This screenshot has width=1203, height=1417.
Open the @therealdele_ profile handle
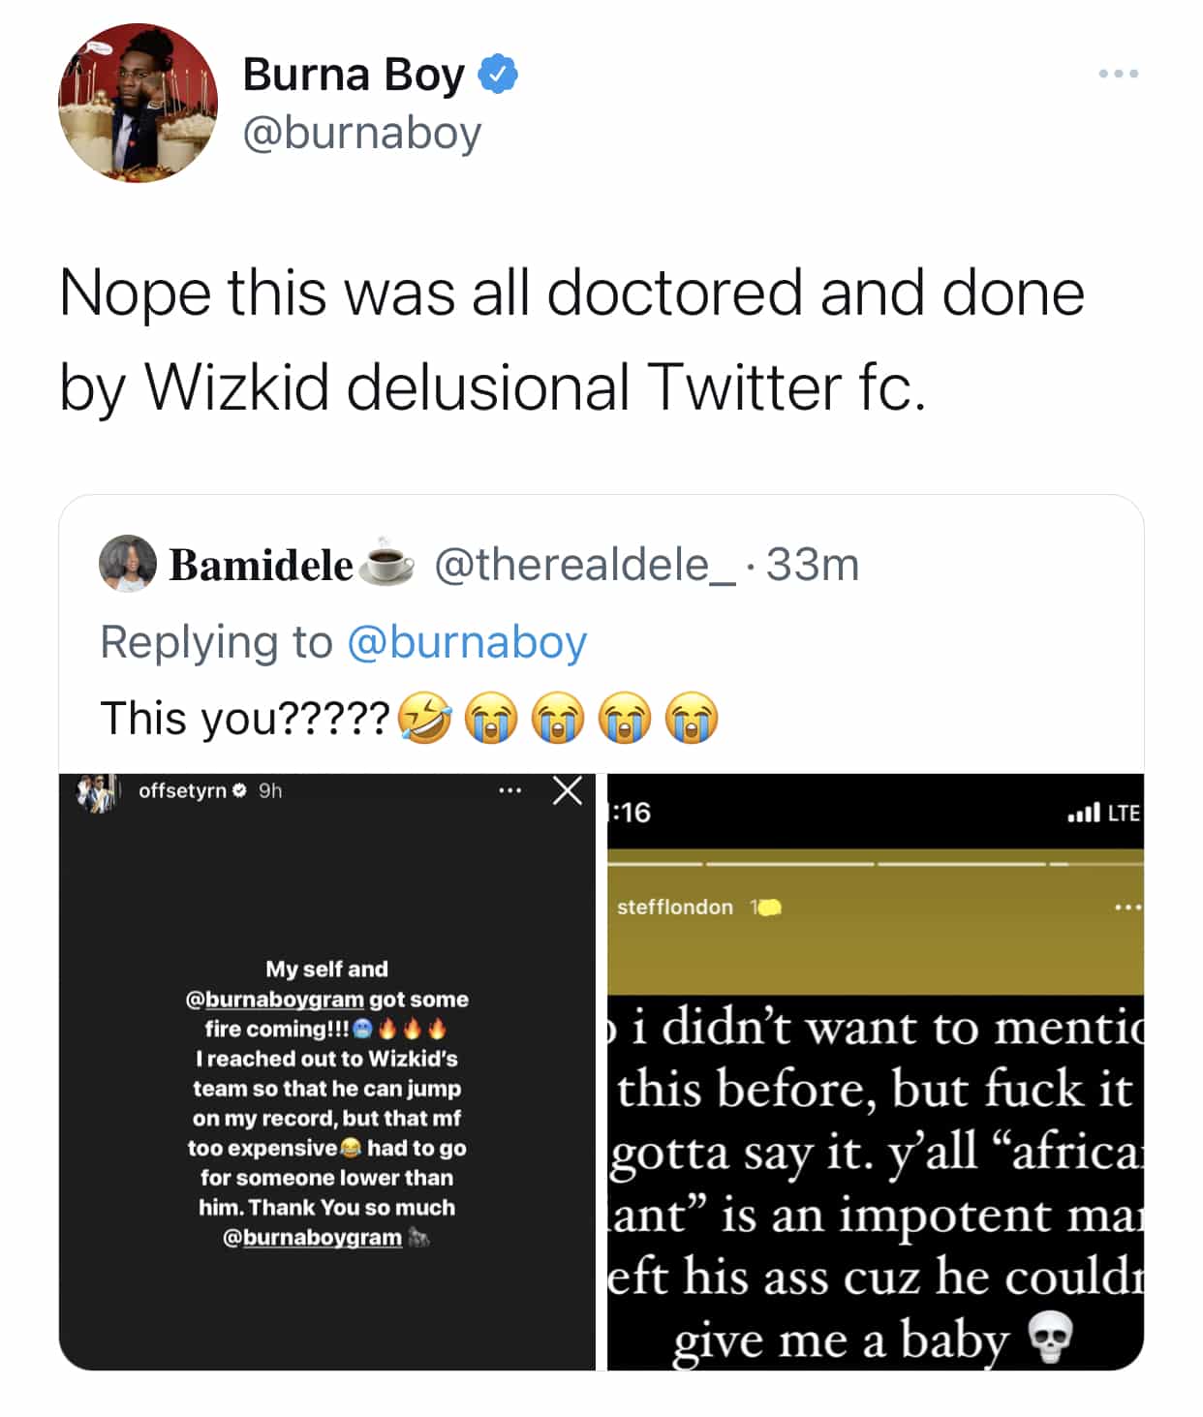(584, 564)
